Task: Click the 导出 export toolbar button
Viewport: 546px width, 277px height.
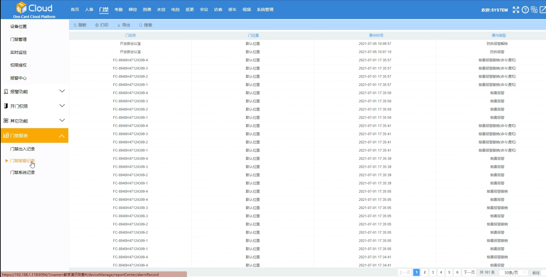Action: click(124, 25)
